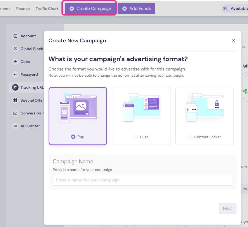The width and height of the screenshot is (248, 227).
Task: Open Conversion Tracking via its chart icon
Action: 15,113
